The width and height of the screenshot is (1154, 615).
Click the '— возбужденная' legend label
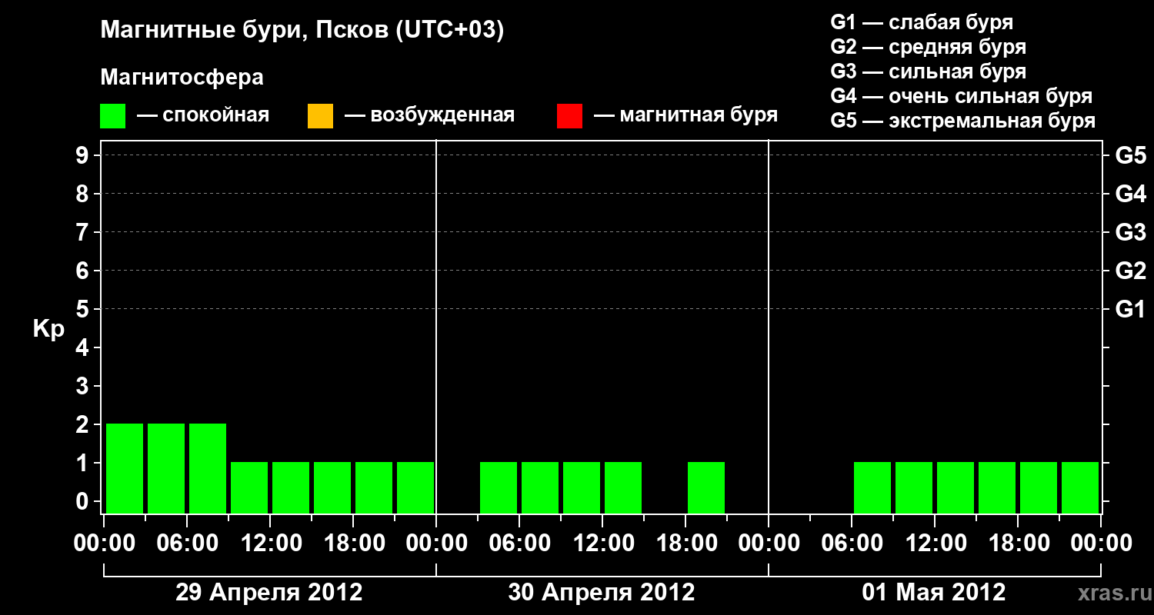pos(429,115)
